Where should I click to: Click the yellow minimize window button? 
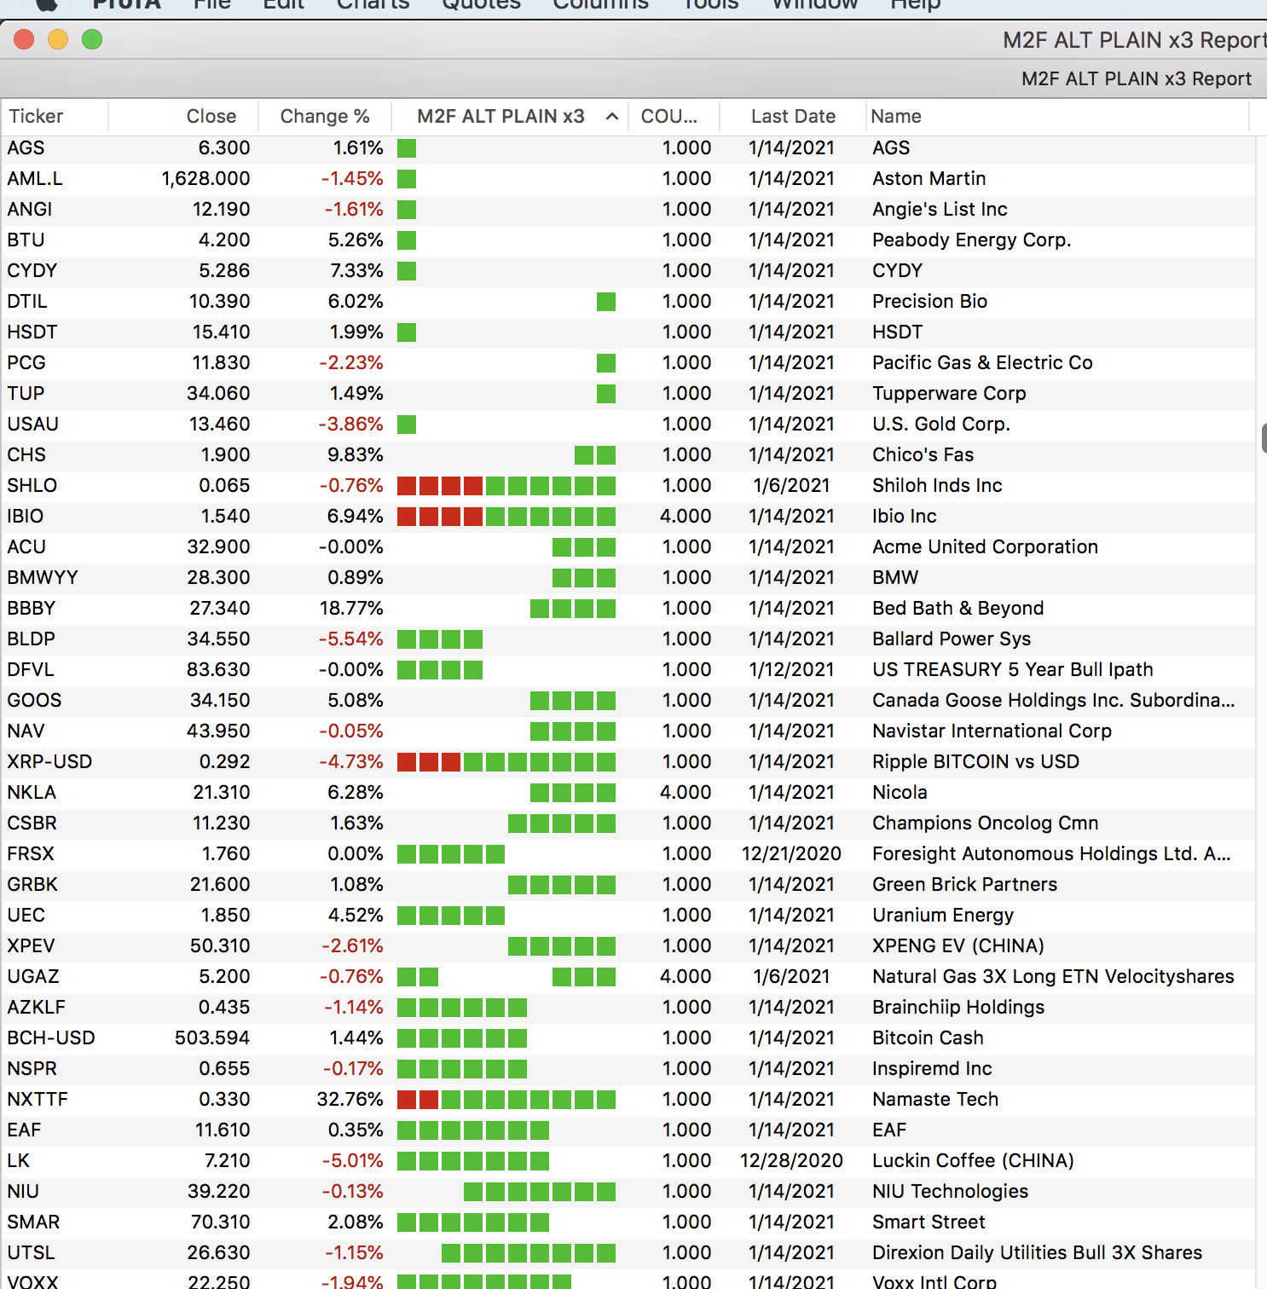point(58,39)
